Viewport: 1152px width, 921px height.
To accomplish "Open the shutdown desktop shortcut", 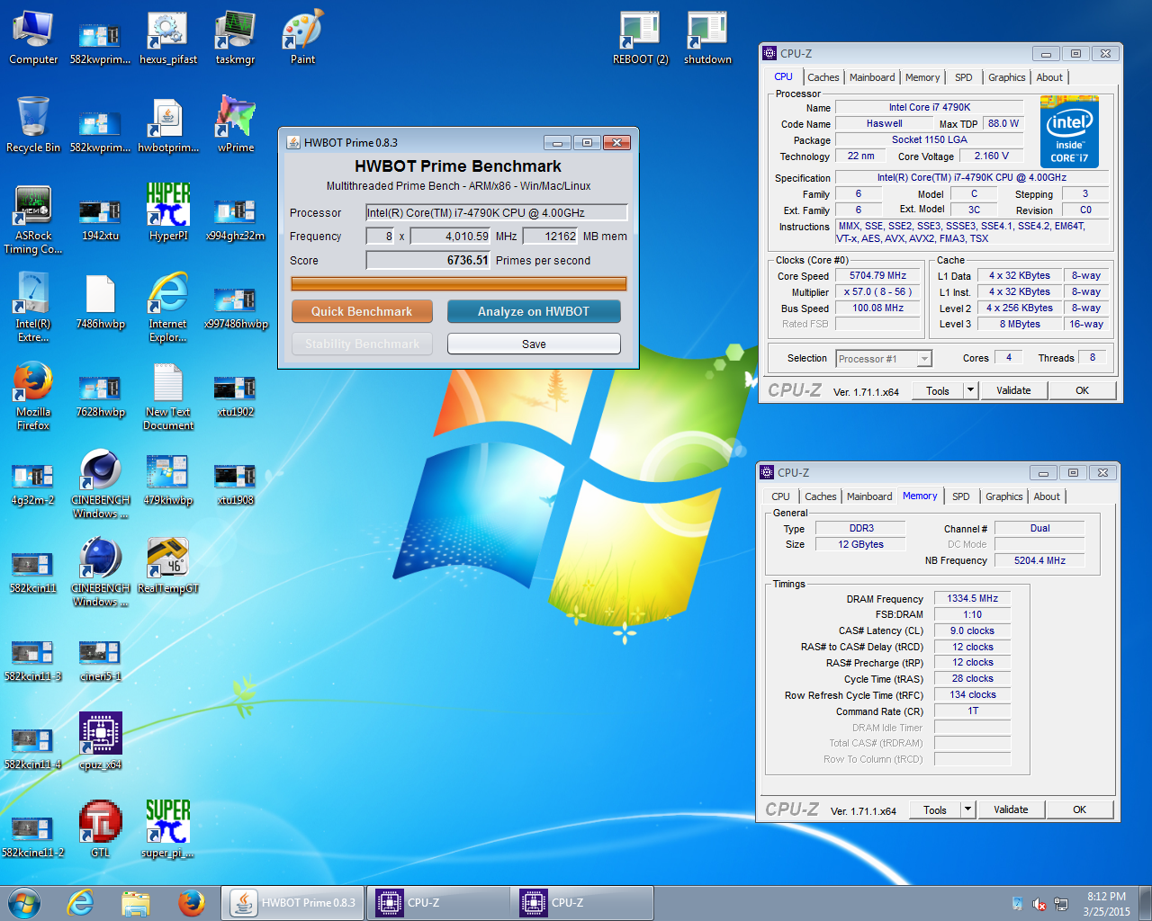I will [708, 38].
